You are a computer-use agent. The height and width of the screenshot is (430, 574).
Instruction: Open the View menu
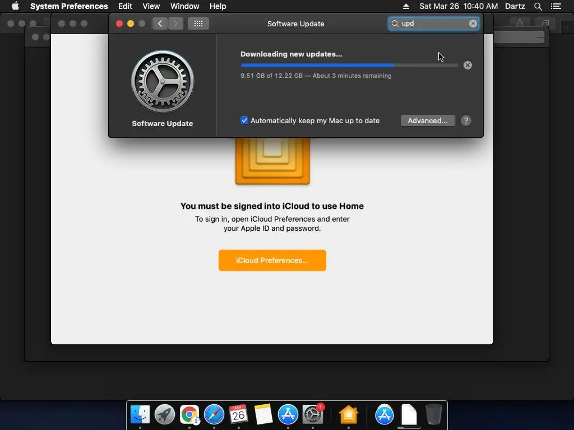click(151, 6)
